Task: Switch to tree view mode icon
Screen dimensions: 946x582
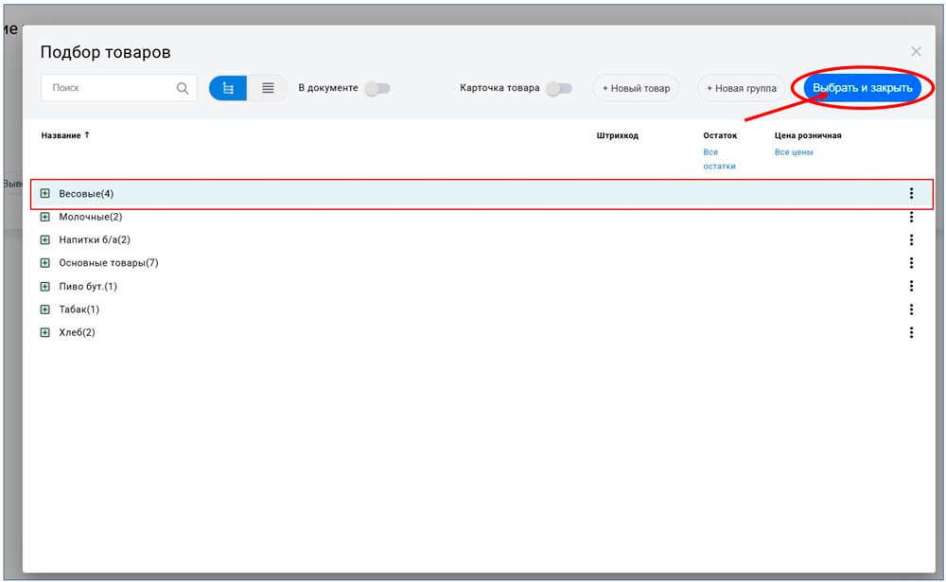Action: pos(228,88)
